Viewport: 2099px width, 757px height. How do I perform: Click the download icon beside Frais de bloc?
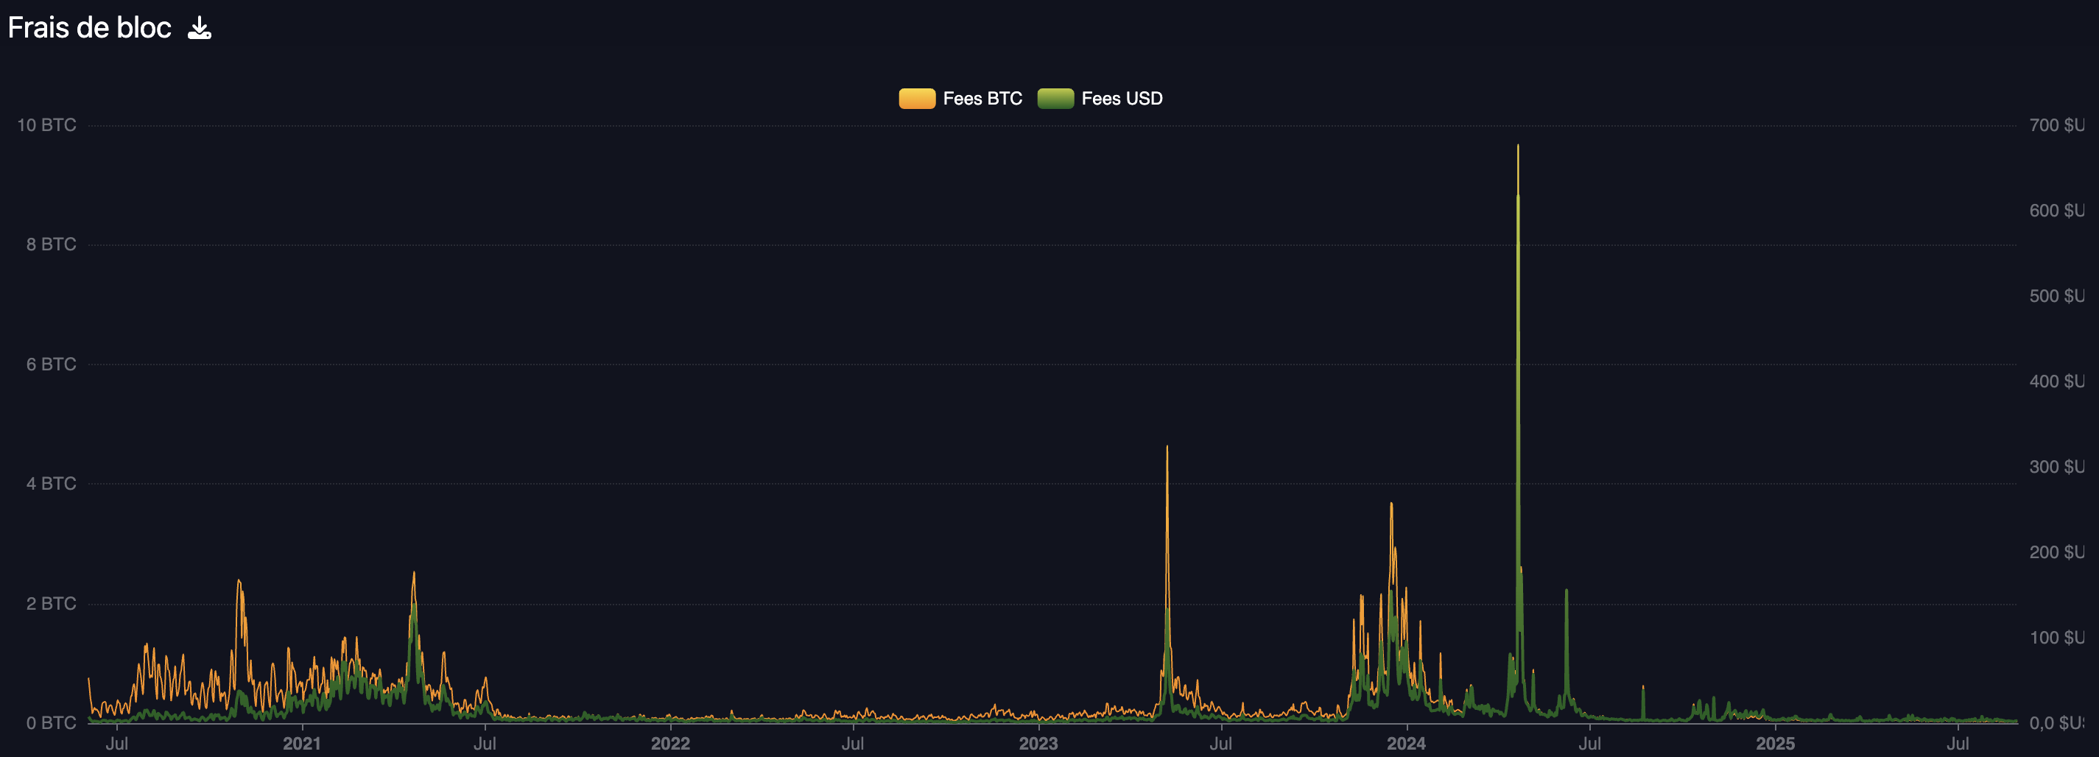tap(200, 29)
